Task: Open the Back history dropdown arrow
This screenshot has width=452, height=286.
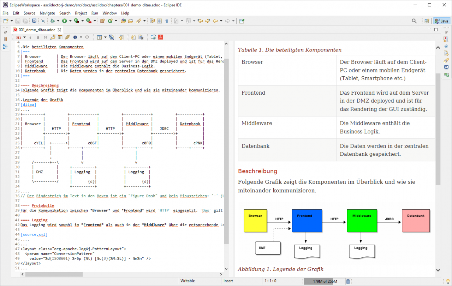Action: 221,21
